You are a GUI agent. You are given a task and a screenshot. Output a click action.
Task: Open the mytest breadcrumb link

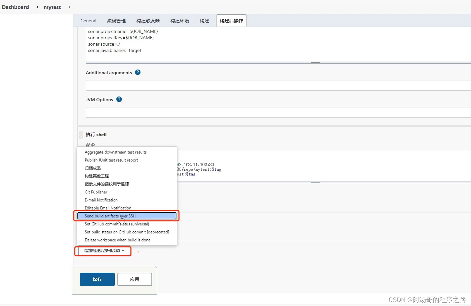pos(52,7)
